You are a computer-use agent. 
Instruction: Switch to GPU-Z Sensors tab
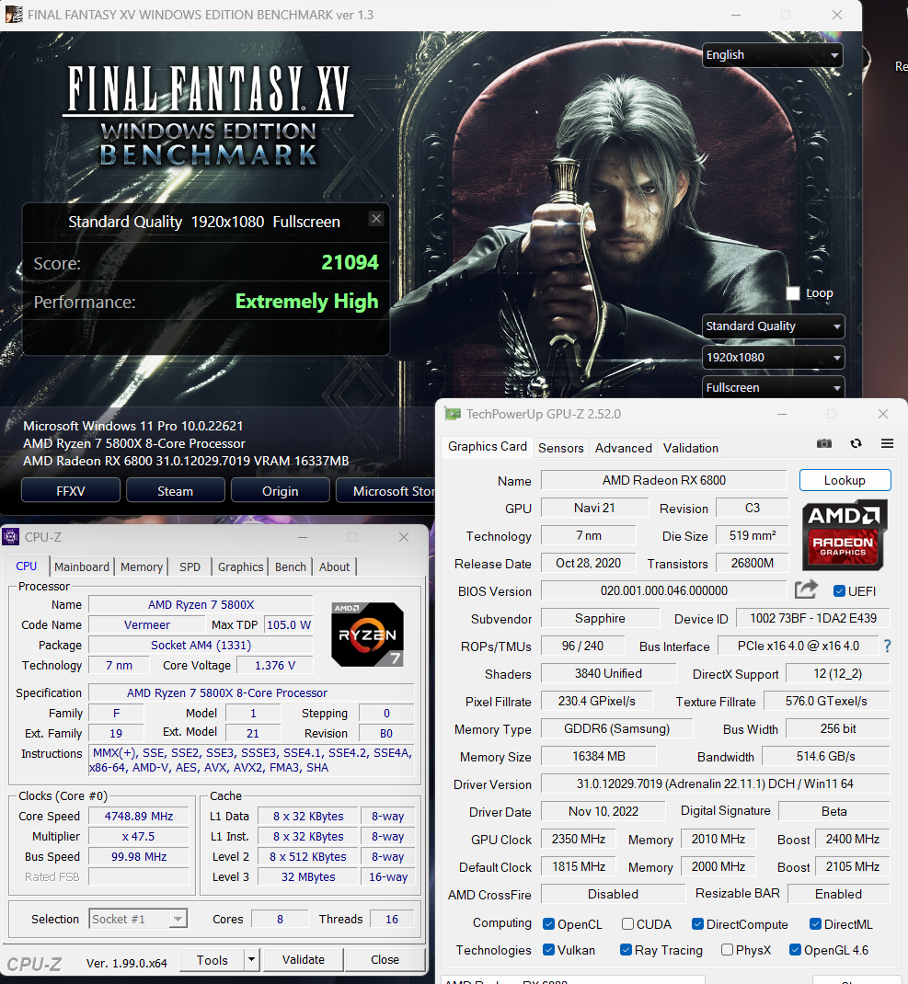(561, 448)
